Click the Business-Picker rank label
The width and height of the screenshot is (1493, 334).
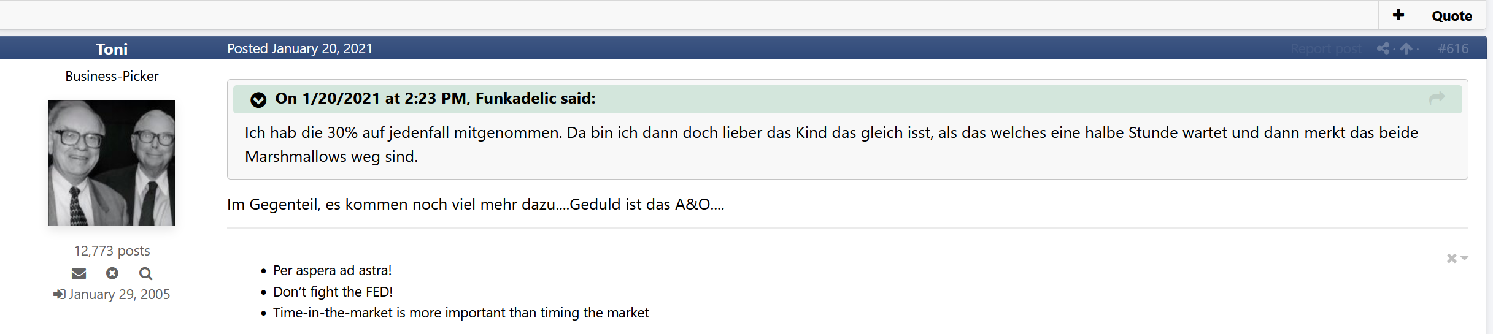click(x=112, y=76)
